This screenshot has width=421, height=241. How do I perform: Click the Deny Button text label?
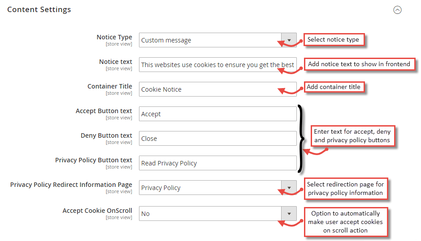click(x=106, y=135)
